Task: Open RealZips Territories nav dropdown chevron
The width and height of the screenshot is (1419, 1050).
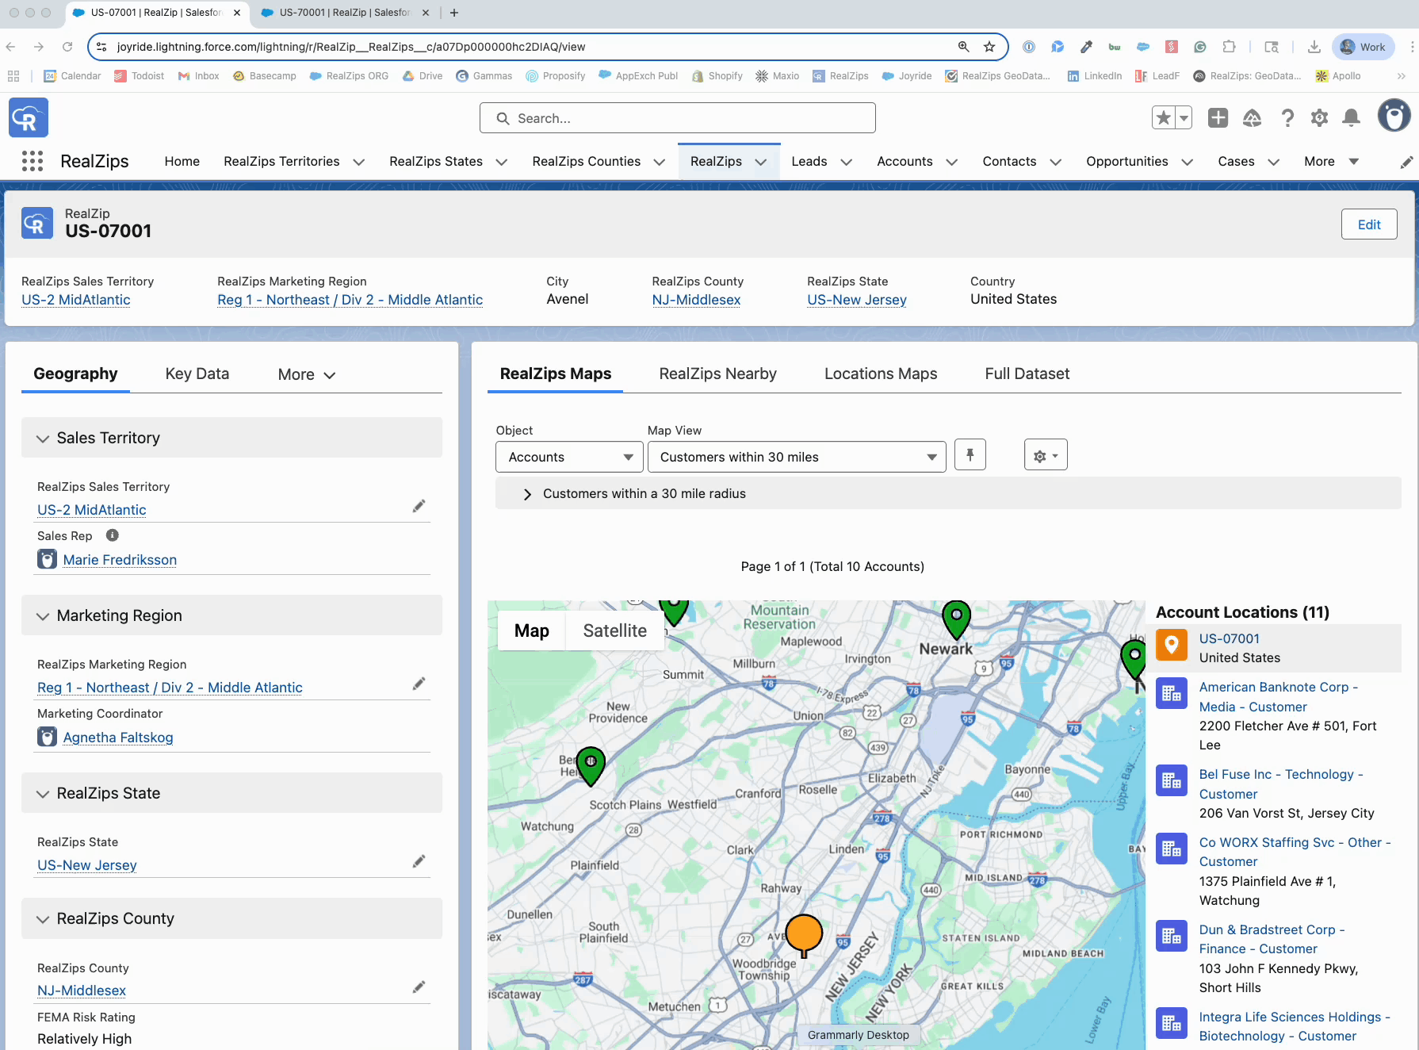Action: [x=359, y=162]
